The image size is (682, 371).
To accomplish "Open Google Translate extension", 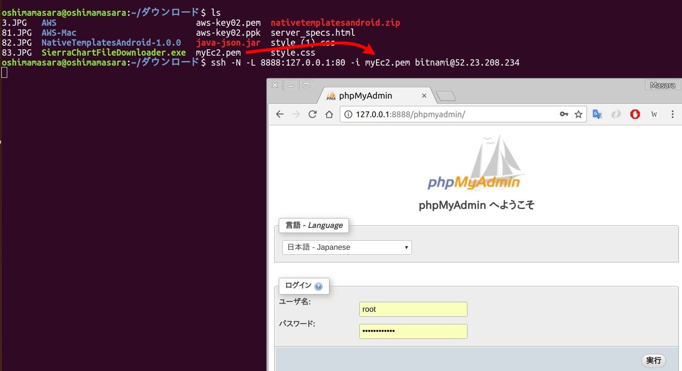I will tap(597, 114).
